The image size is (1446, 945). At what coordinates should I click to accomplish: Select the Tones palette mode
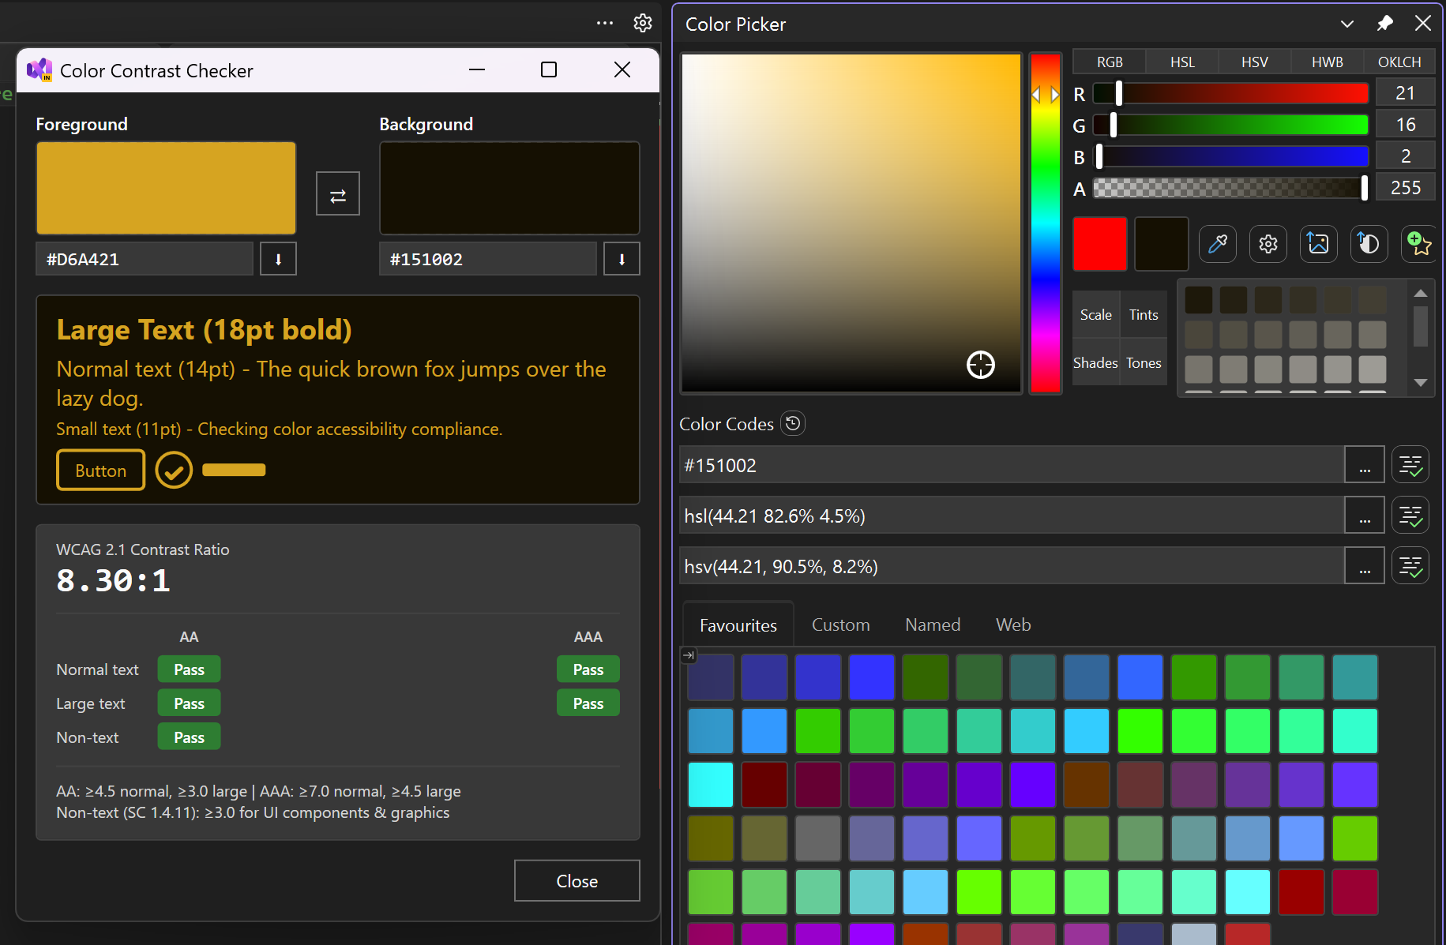(1143, 363)
